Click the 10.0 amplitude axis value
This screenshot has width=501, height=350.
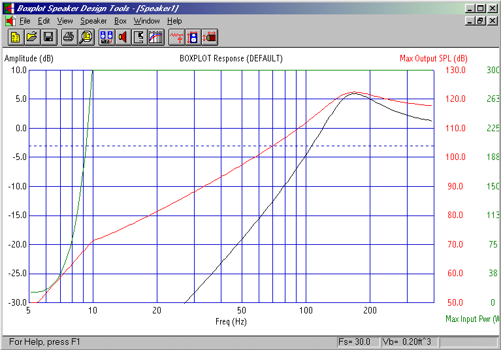(x=19, y=70)
